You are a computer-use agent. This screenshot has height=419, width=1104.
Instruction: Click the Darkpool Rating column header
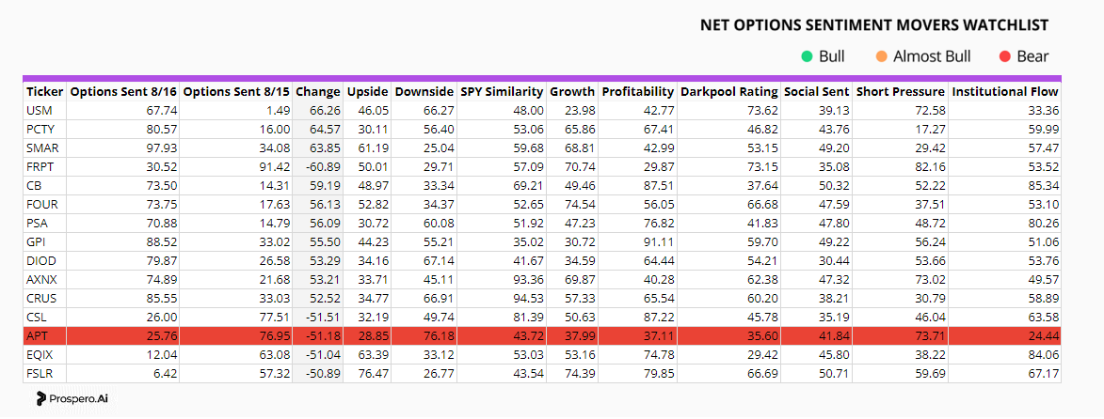[x=729, y=92]
